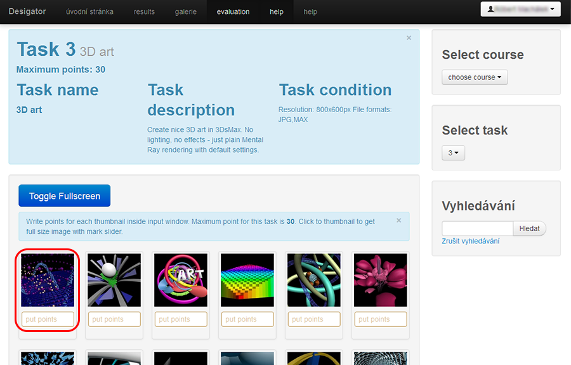Open the results menu item
The width and height of the screenshot is (571, 365).
[x=144, y=11]
